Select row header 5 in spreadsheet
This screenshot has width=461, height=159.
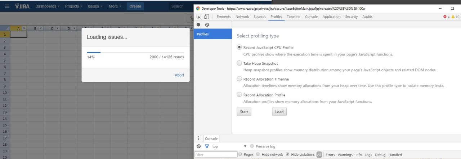click(x=5, y=60)
